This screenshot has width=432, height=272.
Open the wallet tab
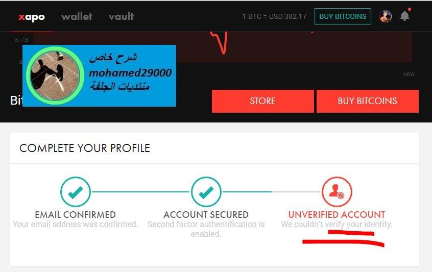point(77,16)
